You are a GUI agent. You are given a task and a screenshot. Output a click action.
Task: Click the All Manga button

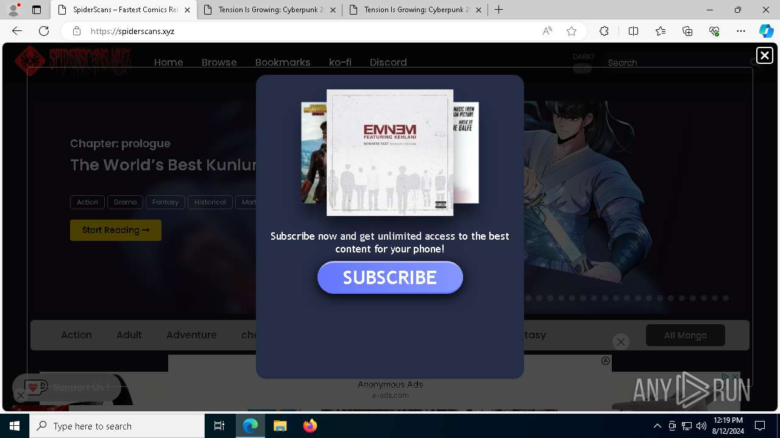click(686, 335)
